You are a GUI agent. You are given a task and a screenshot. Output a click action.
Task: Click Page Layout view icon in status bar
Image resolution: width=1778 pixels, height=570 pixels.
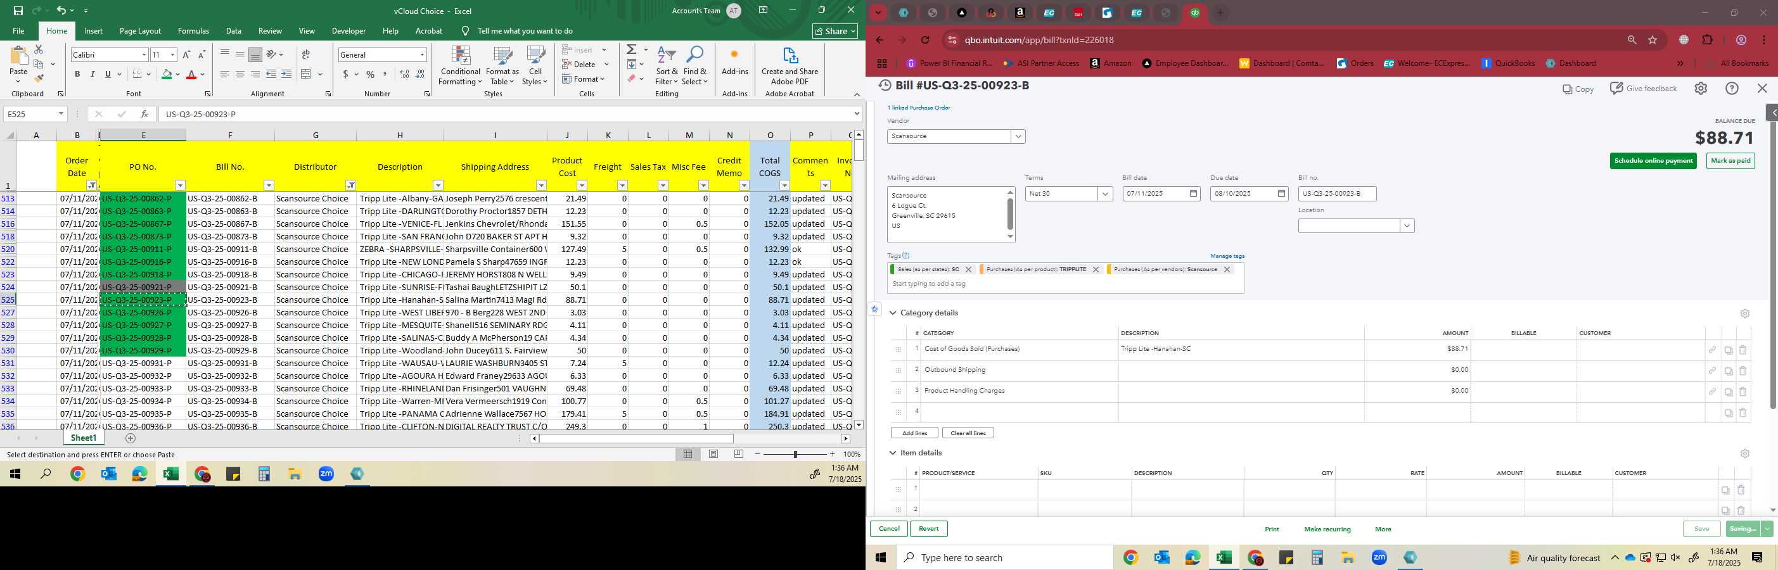coord(713,454)
